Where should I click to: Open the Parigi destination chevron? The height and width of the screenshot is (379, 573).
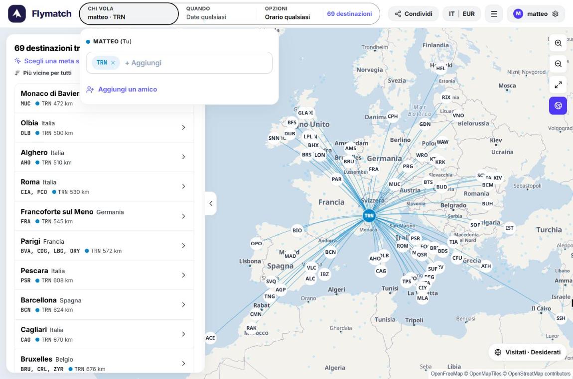pos(183,246)
